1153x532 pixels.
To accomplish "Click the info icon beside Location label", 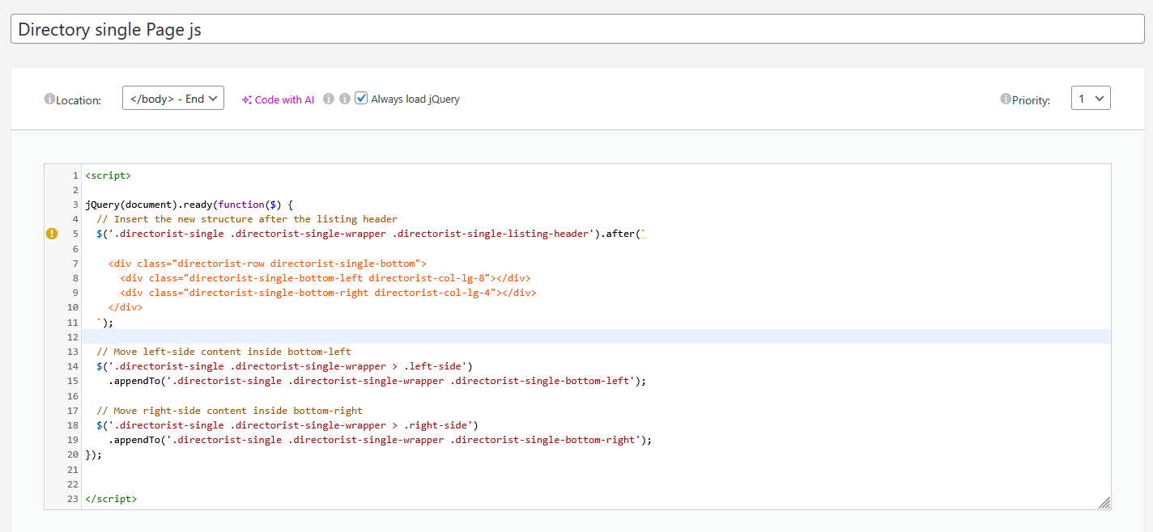I will (x=49, y=99).
